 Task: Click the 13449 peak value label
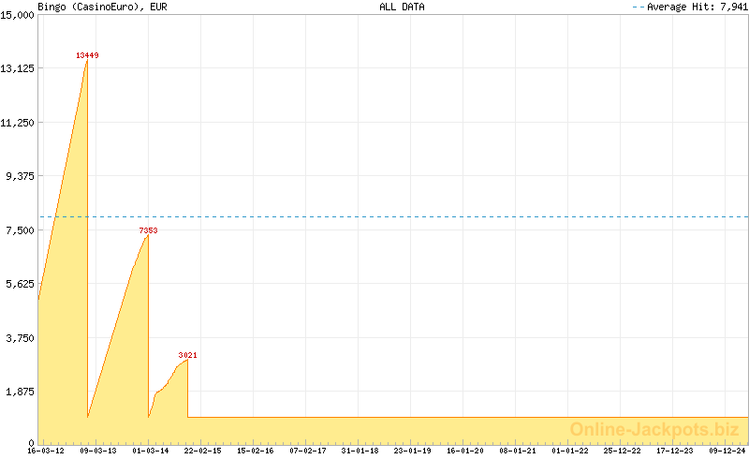click(x=87, y=55)
